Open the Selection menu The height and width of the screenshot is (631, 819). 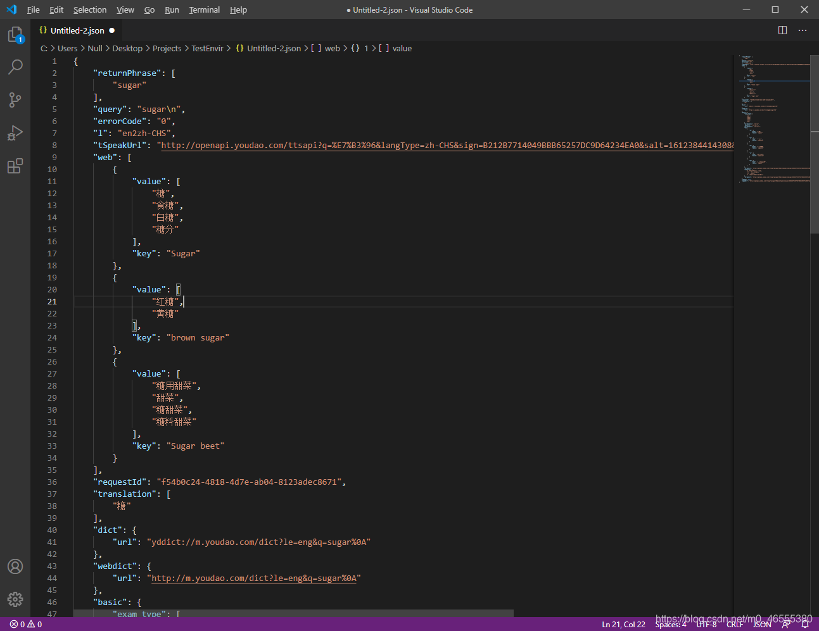coord(90,9)
